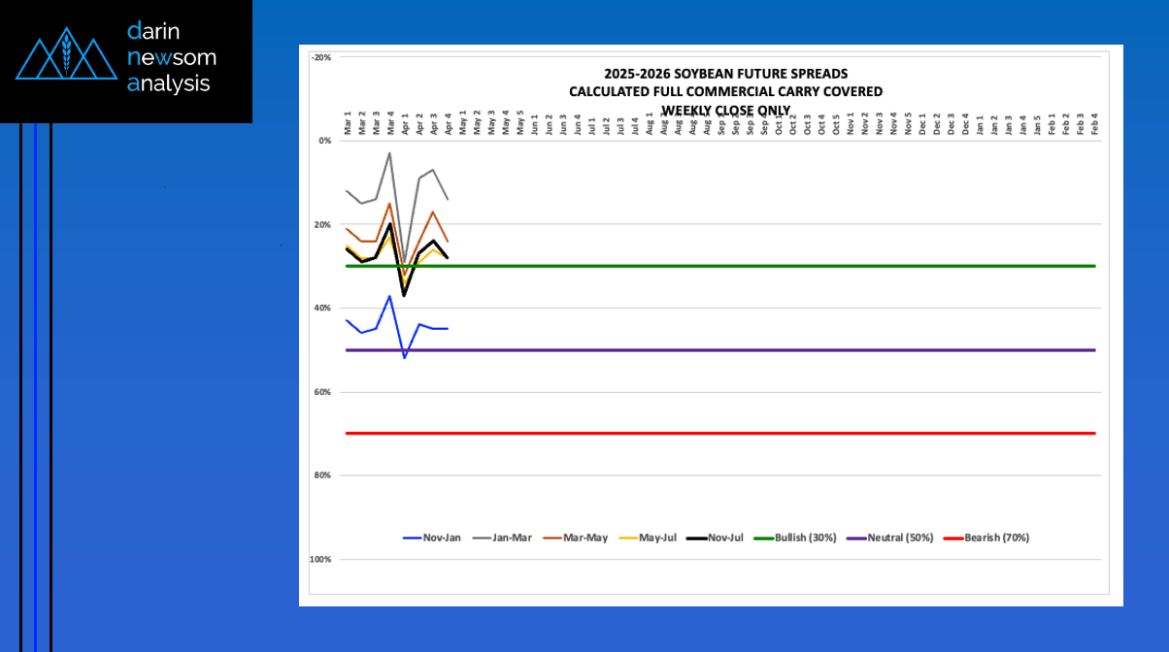
Task: Click the purple neutral threshold line
Action: [x=777, y=349]
